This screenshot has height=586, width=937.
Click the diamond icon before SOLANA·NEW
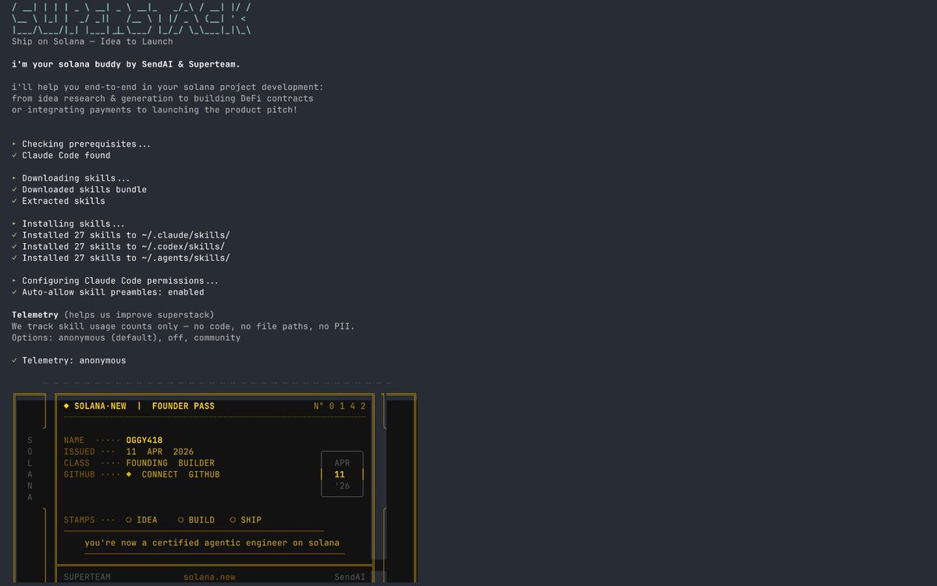tap(66, 406)
